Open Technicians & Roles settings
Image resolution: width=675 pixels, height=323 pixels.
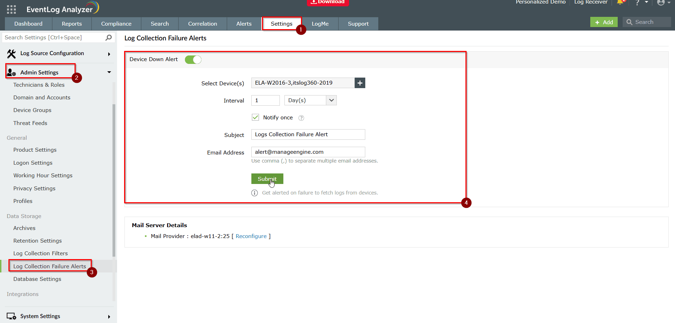[39, 85]
